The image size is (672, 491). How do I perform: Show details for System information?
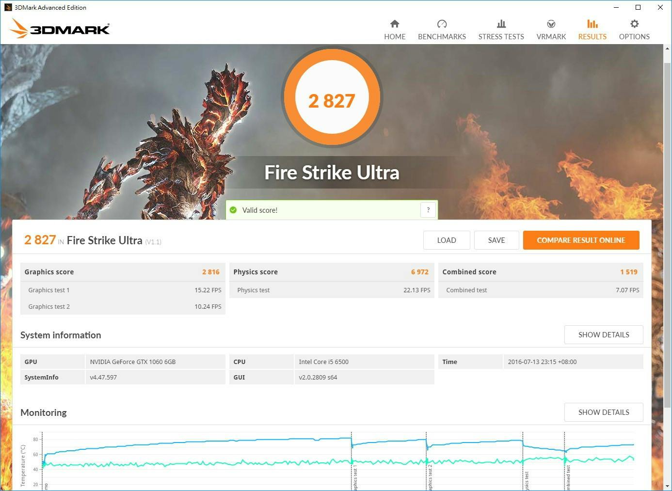(604, 334)
